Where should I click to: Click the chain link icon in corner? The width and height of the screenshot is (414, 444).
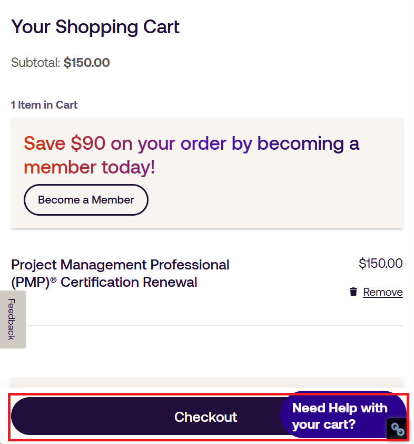[397, 429]
